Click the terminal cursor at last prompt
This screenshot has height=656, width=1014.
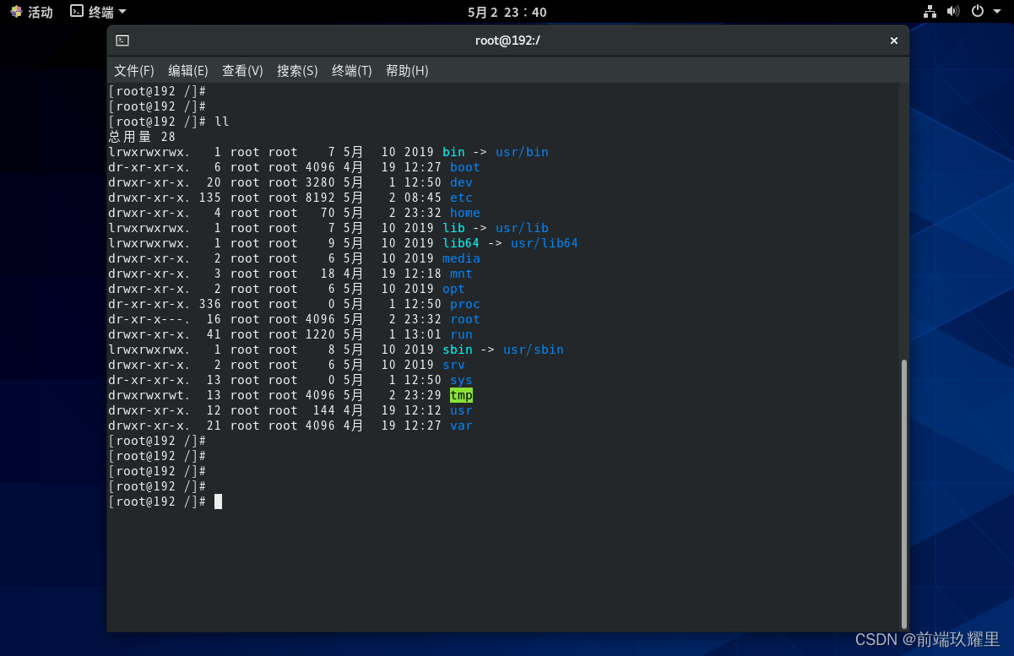coord(218,501)
